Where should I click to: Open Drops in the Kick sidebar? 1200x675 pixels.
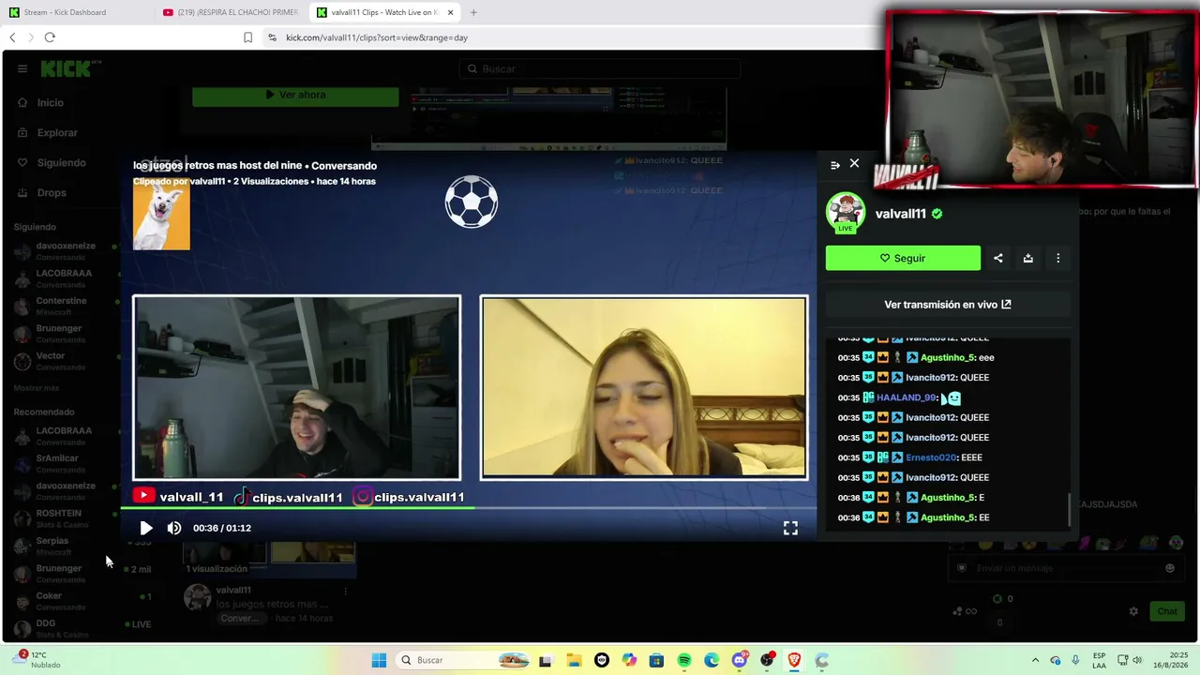point(52,193)
